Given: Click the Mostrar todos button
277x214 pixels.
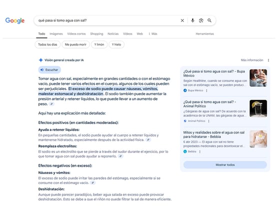Looking at the screenshot, I should [x=225, y=164].
